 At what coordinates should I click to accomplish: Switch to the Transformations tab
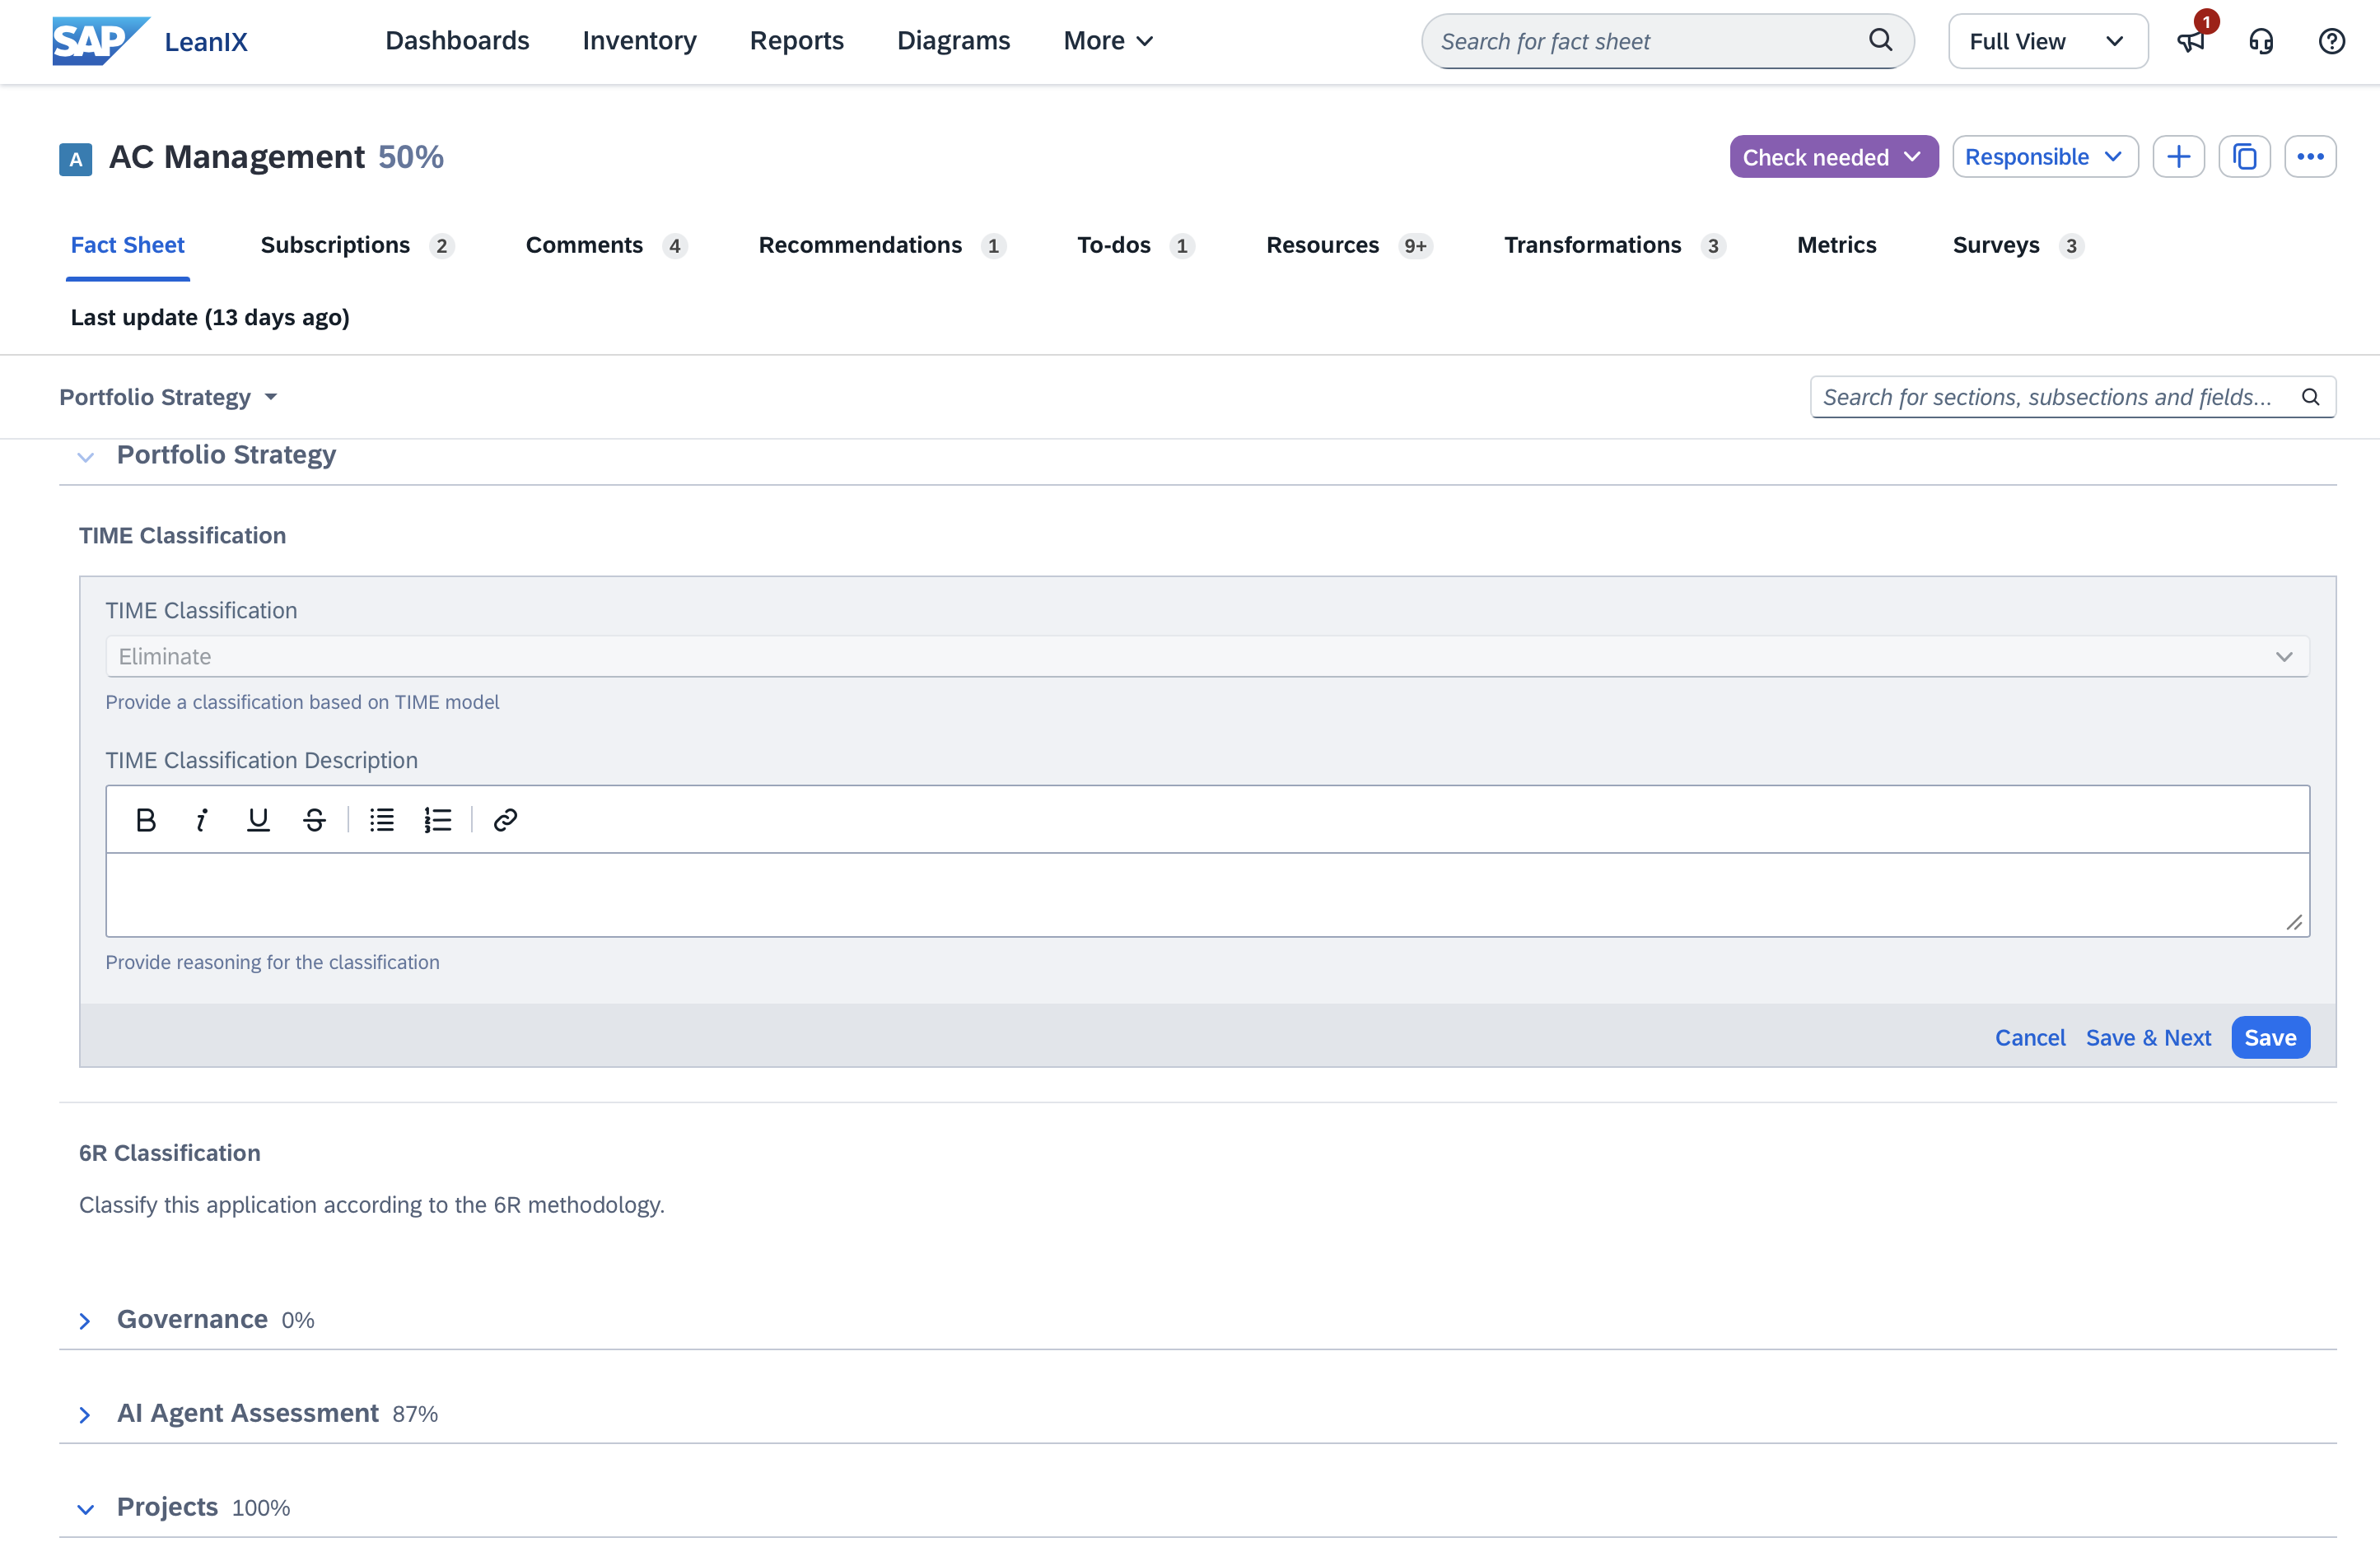1614,245
